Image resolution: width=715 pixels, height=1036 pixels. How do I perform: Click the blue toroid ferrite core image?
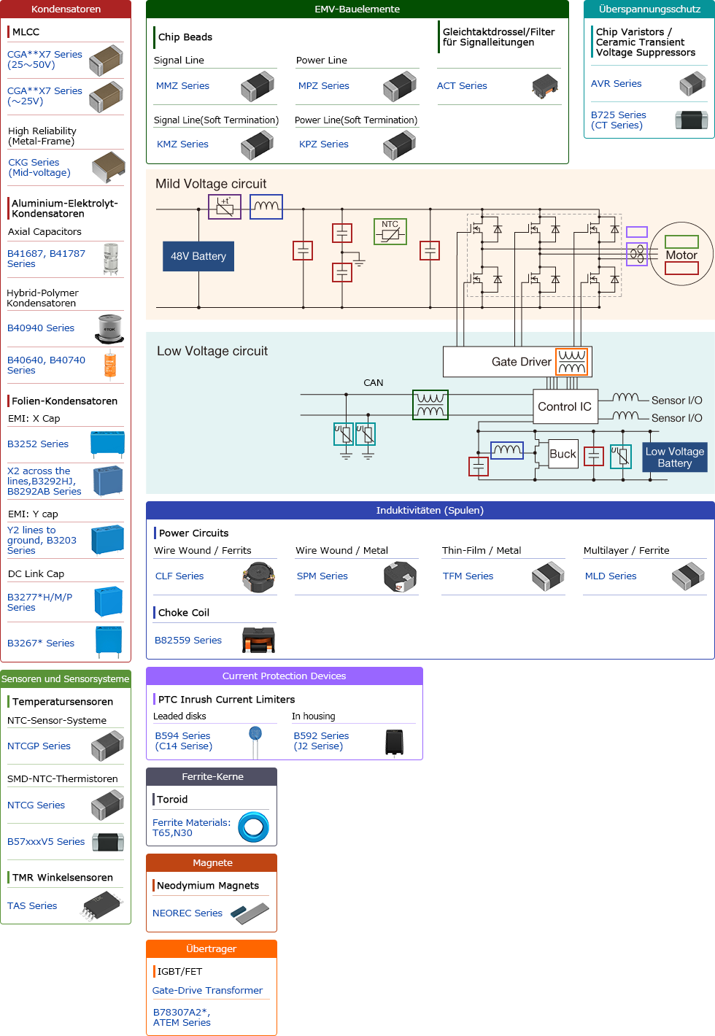coord(253,827)
